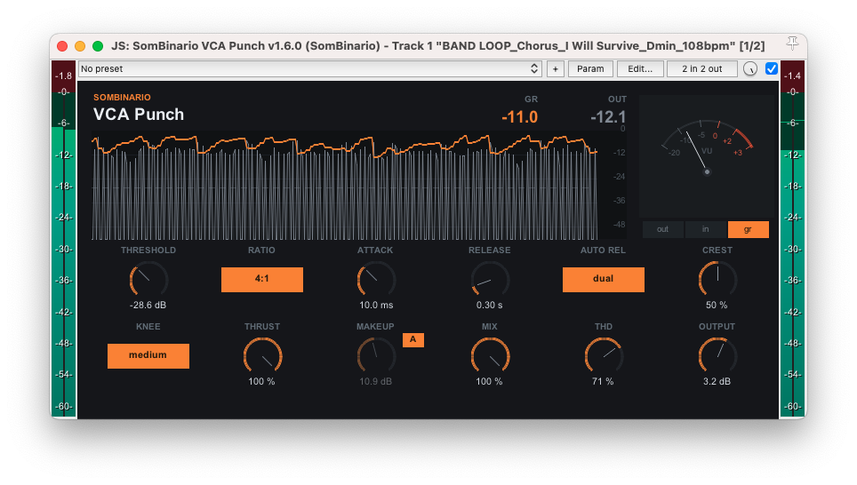Open the 2 in 2 out routing button

pyautogui.click(x=701, y=68)
